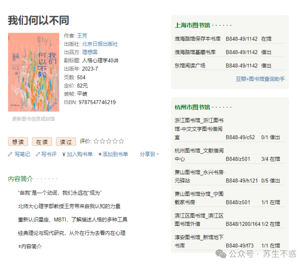Click the plus sign before 添加到书单
The height and width of the screenshot is (266, 306).
click(100, 154)
